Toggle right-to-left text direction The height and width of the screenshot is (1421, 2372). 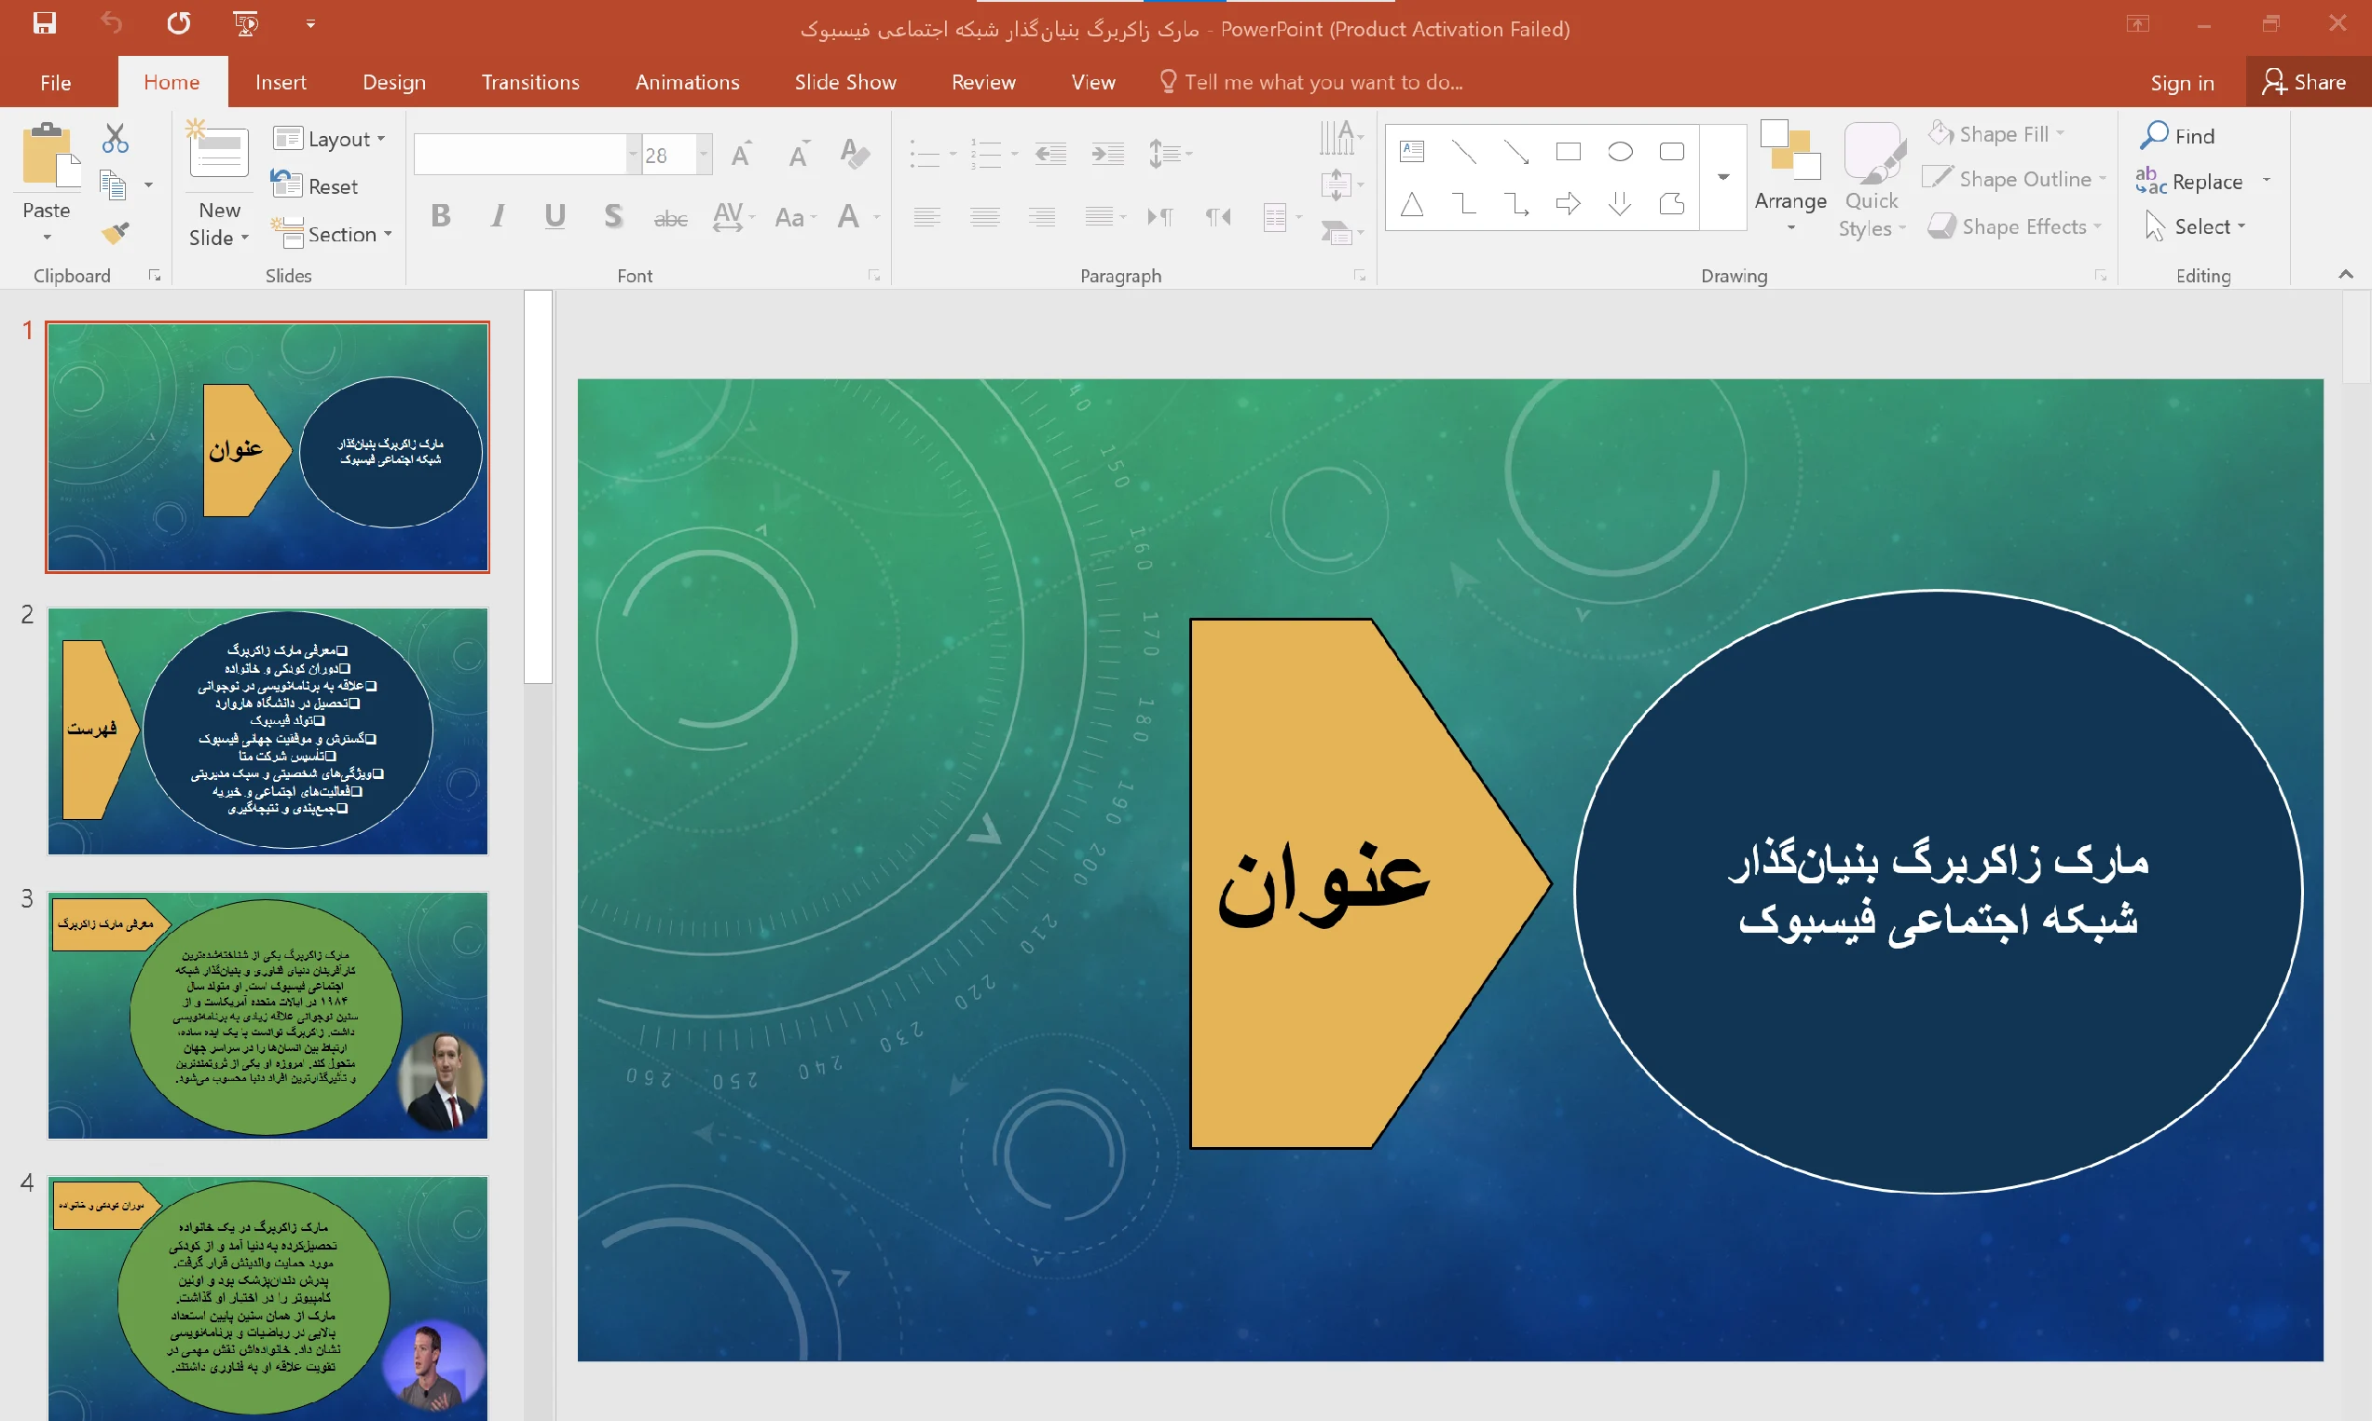(x=1218, y=217)
